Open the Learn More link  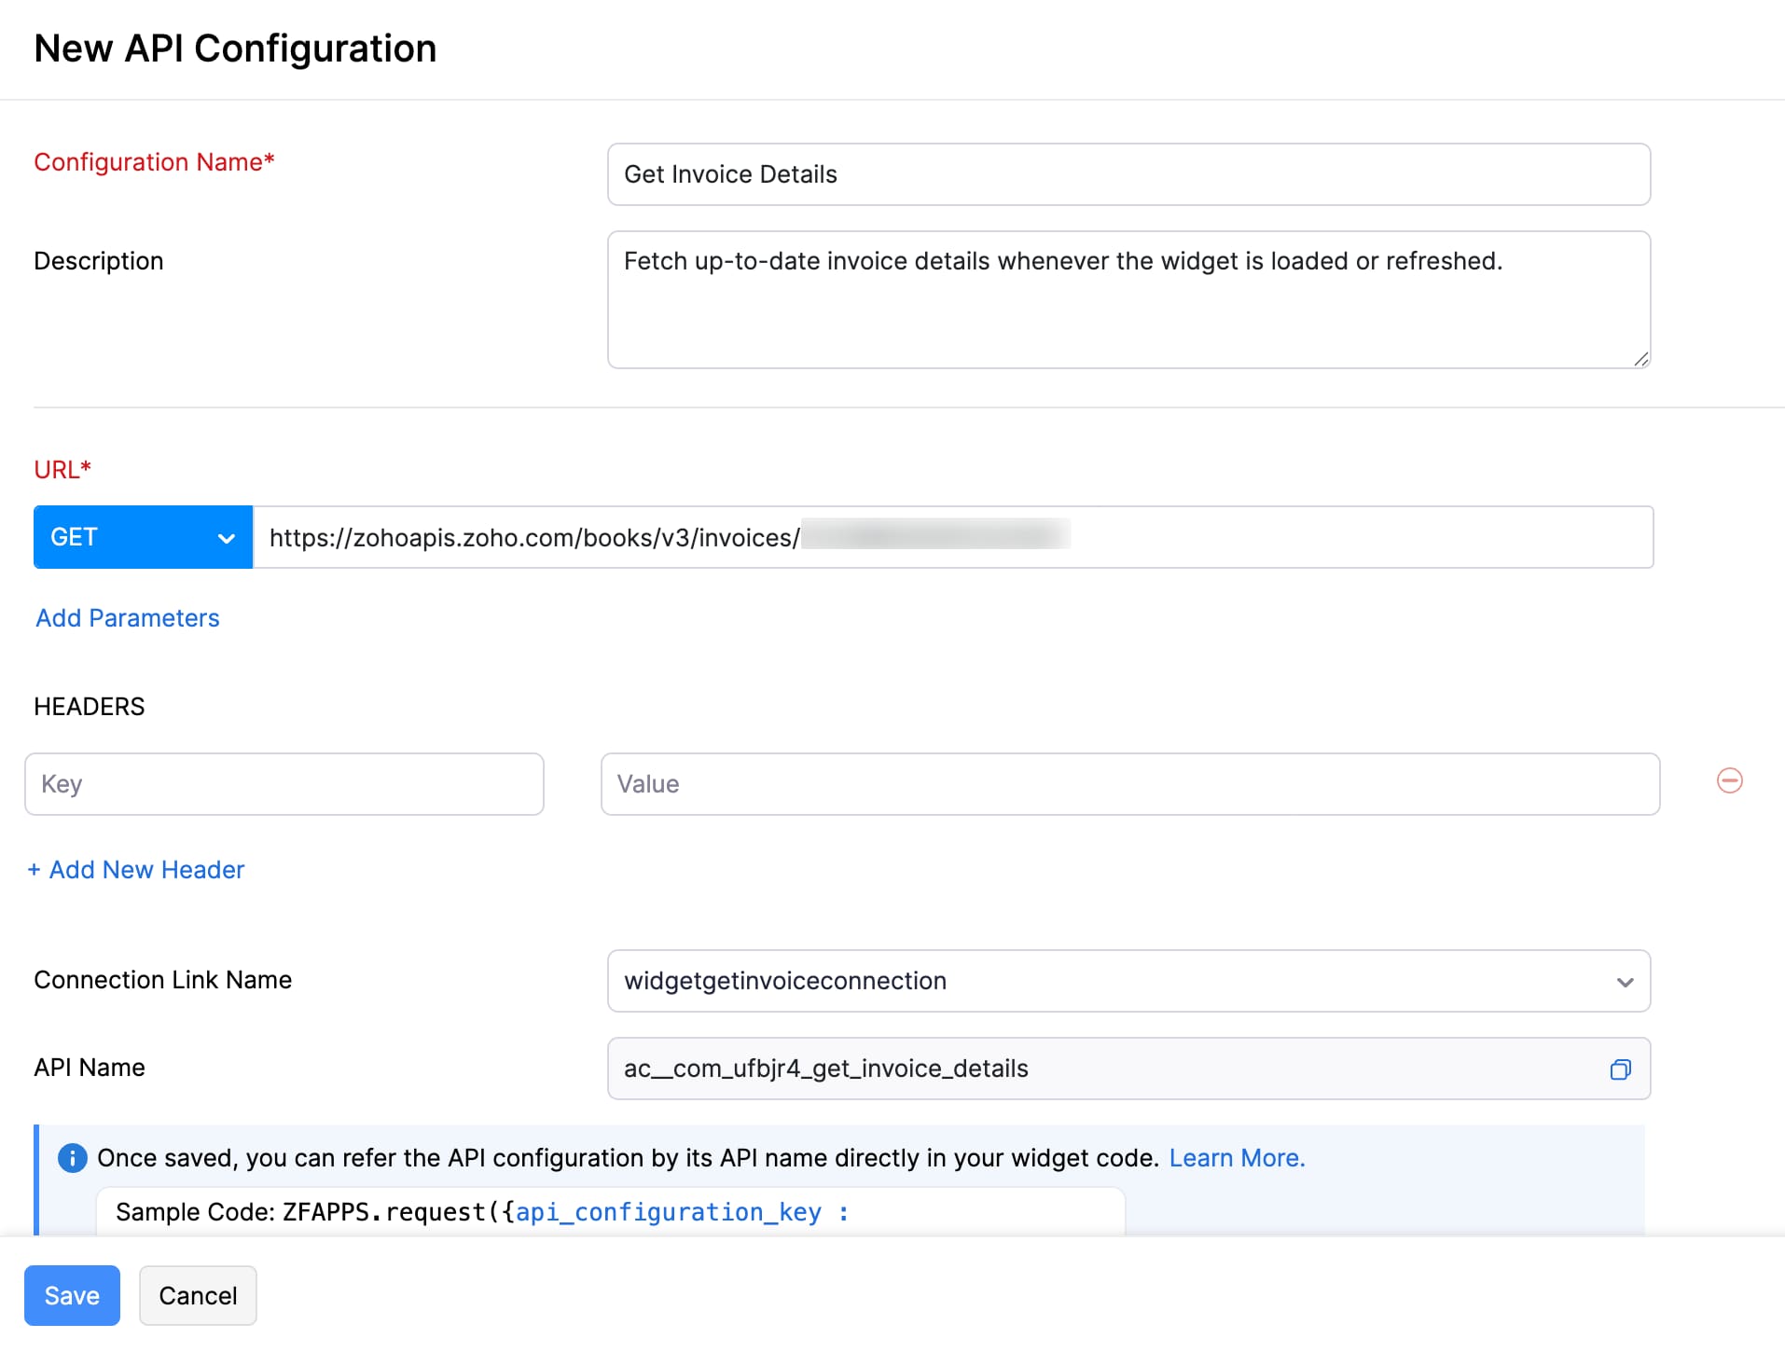[x=1237, y=1158]
